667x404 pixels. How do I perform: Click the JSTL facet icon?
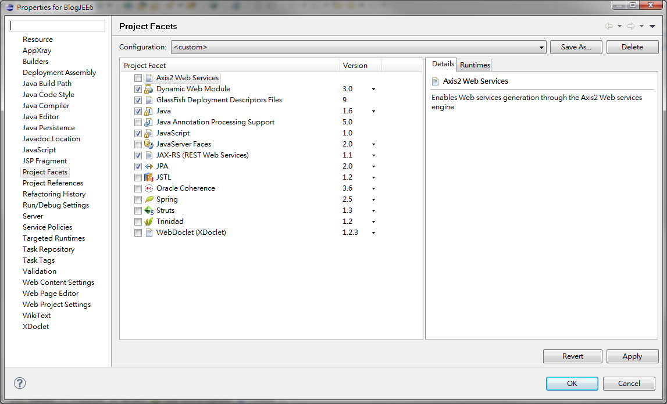pyautogui.click(x=148, y=177)
